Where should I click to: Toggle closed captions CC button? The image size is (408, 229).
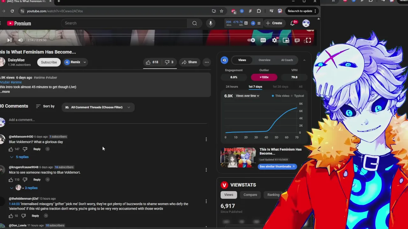(x=263, y=40)
